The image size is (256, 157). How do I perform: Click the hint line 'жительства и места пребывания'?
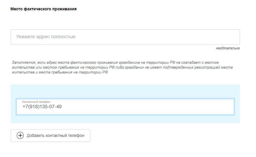(60, 72)
